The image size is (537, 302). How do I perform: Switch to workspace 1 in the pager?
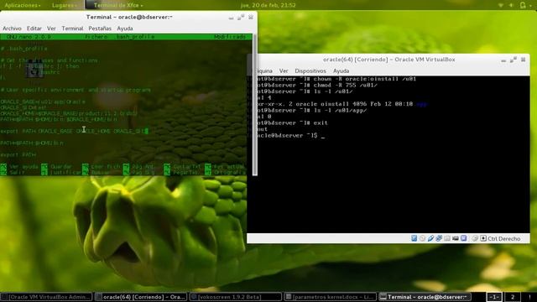[494, 297]
